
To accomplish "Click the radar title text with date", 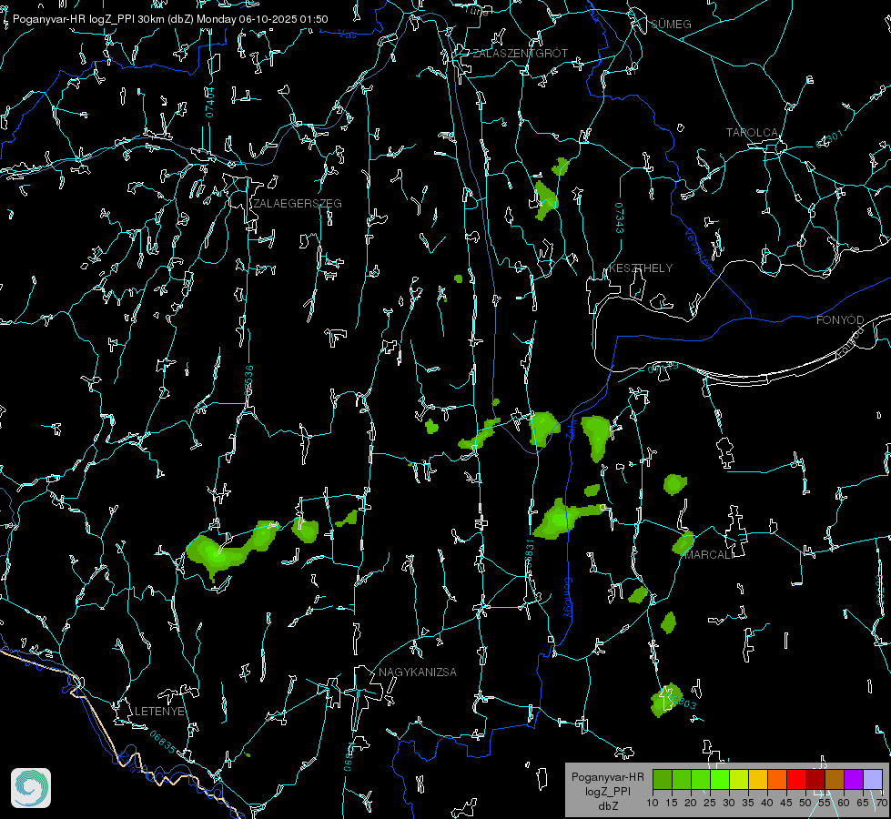I will [x=170, y=19].
